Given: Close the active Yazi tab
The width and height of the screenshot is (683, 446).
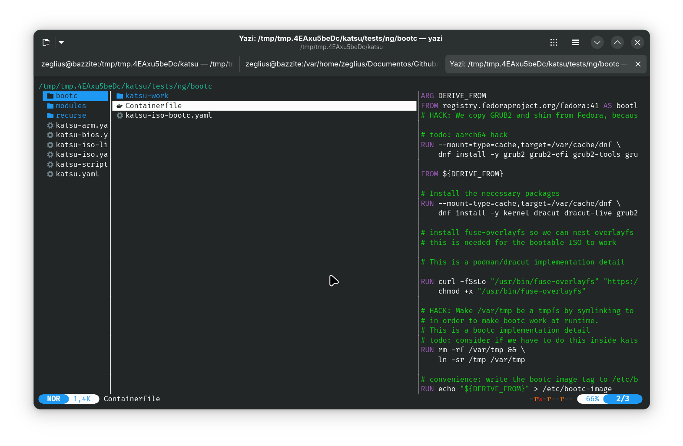Looking at the screenshot, I should pyautogui.click(x=638, y=64).
